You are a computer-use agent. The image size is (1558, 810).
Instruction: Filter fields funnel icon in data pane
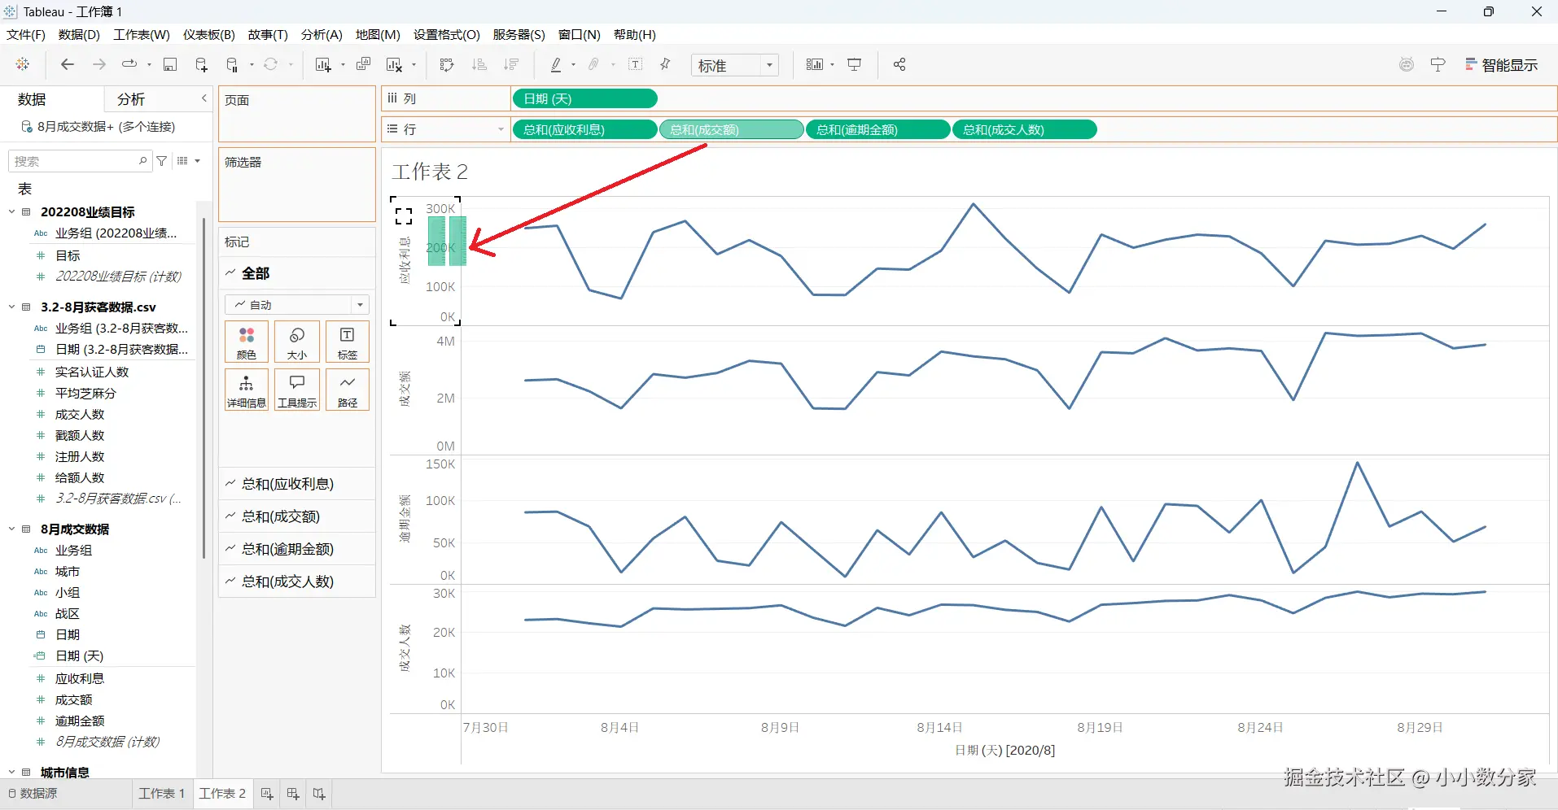click(x=162, y=161)
